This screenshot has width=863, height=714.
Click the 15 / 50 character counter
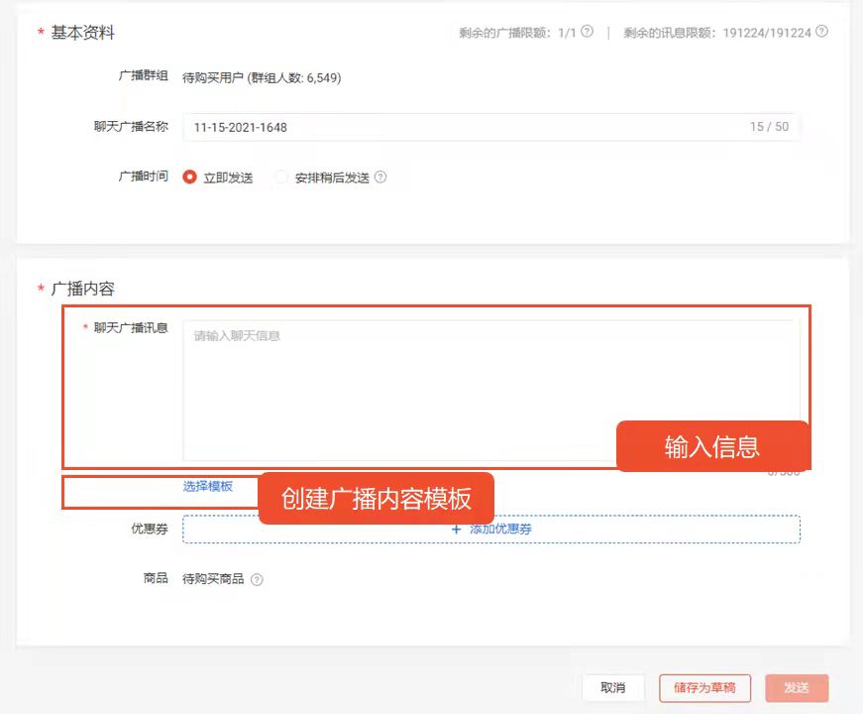(x=769, y=127)
